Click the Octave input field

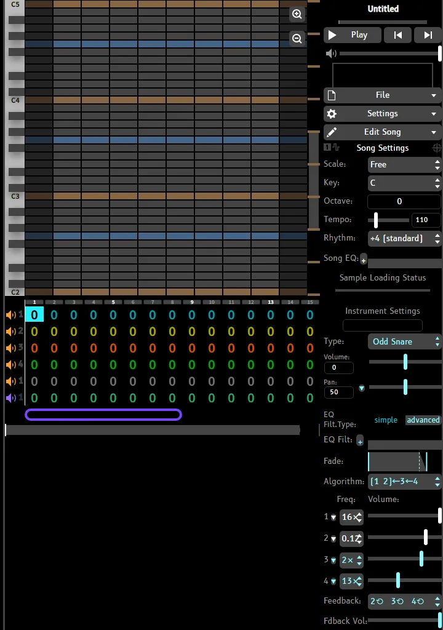404,201
